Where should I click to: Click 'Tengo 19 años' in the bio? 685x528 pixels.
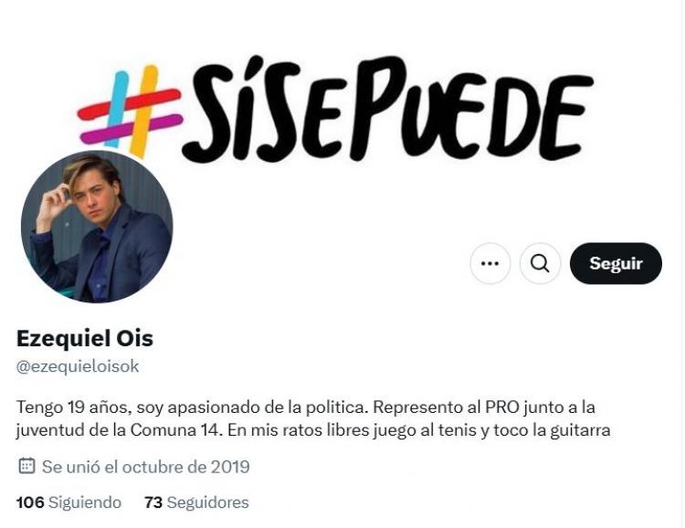tap(74, 407)
